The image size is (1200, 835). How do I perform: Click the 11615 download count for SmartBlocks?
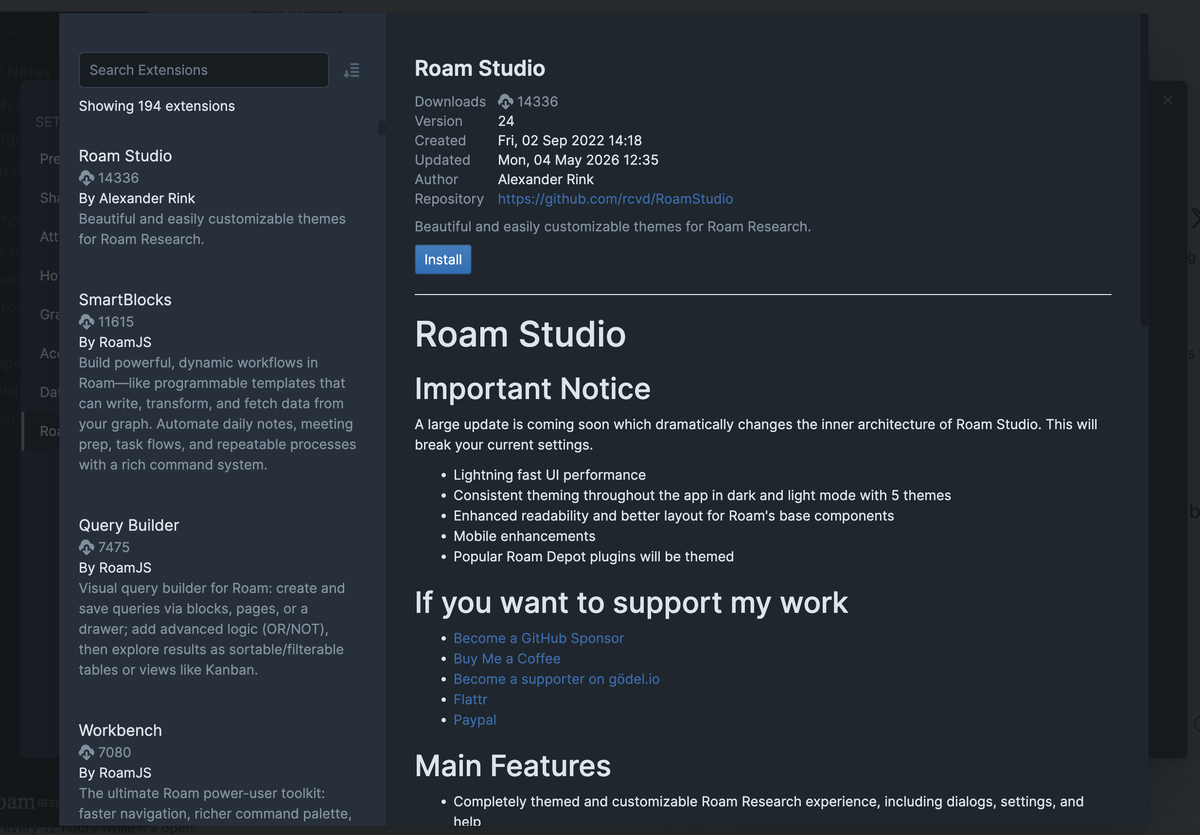(116, 322)
